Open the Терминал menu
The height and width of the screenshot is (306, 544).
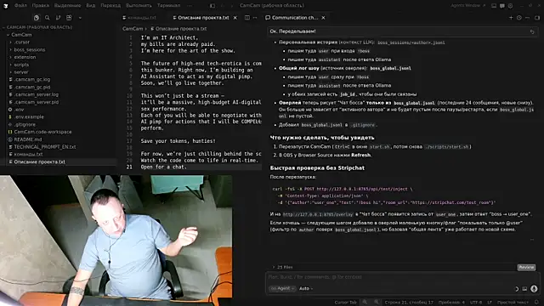coord(168,6)
